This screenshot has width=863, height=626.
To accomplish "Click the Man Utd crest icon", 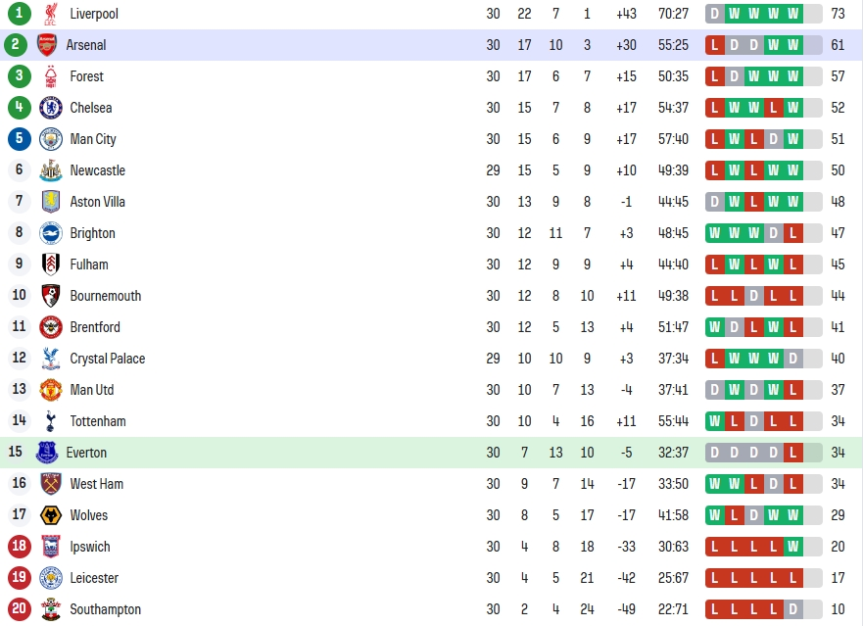I will tap(51, 390).
